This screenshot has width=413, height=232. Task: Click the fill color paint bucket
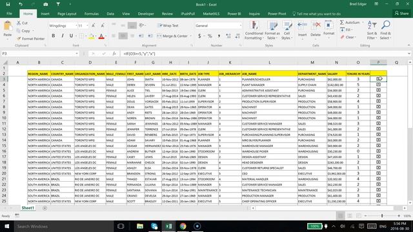92,36
